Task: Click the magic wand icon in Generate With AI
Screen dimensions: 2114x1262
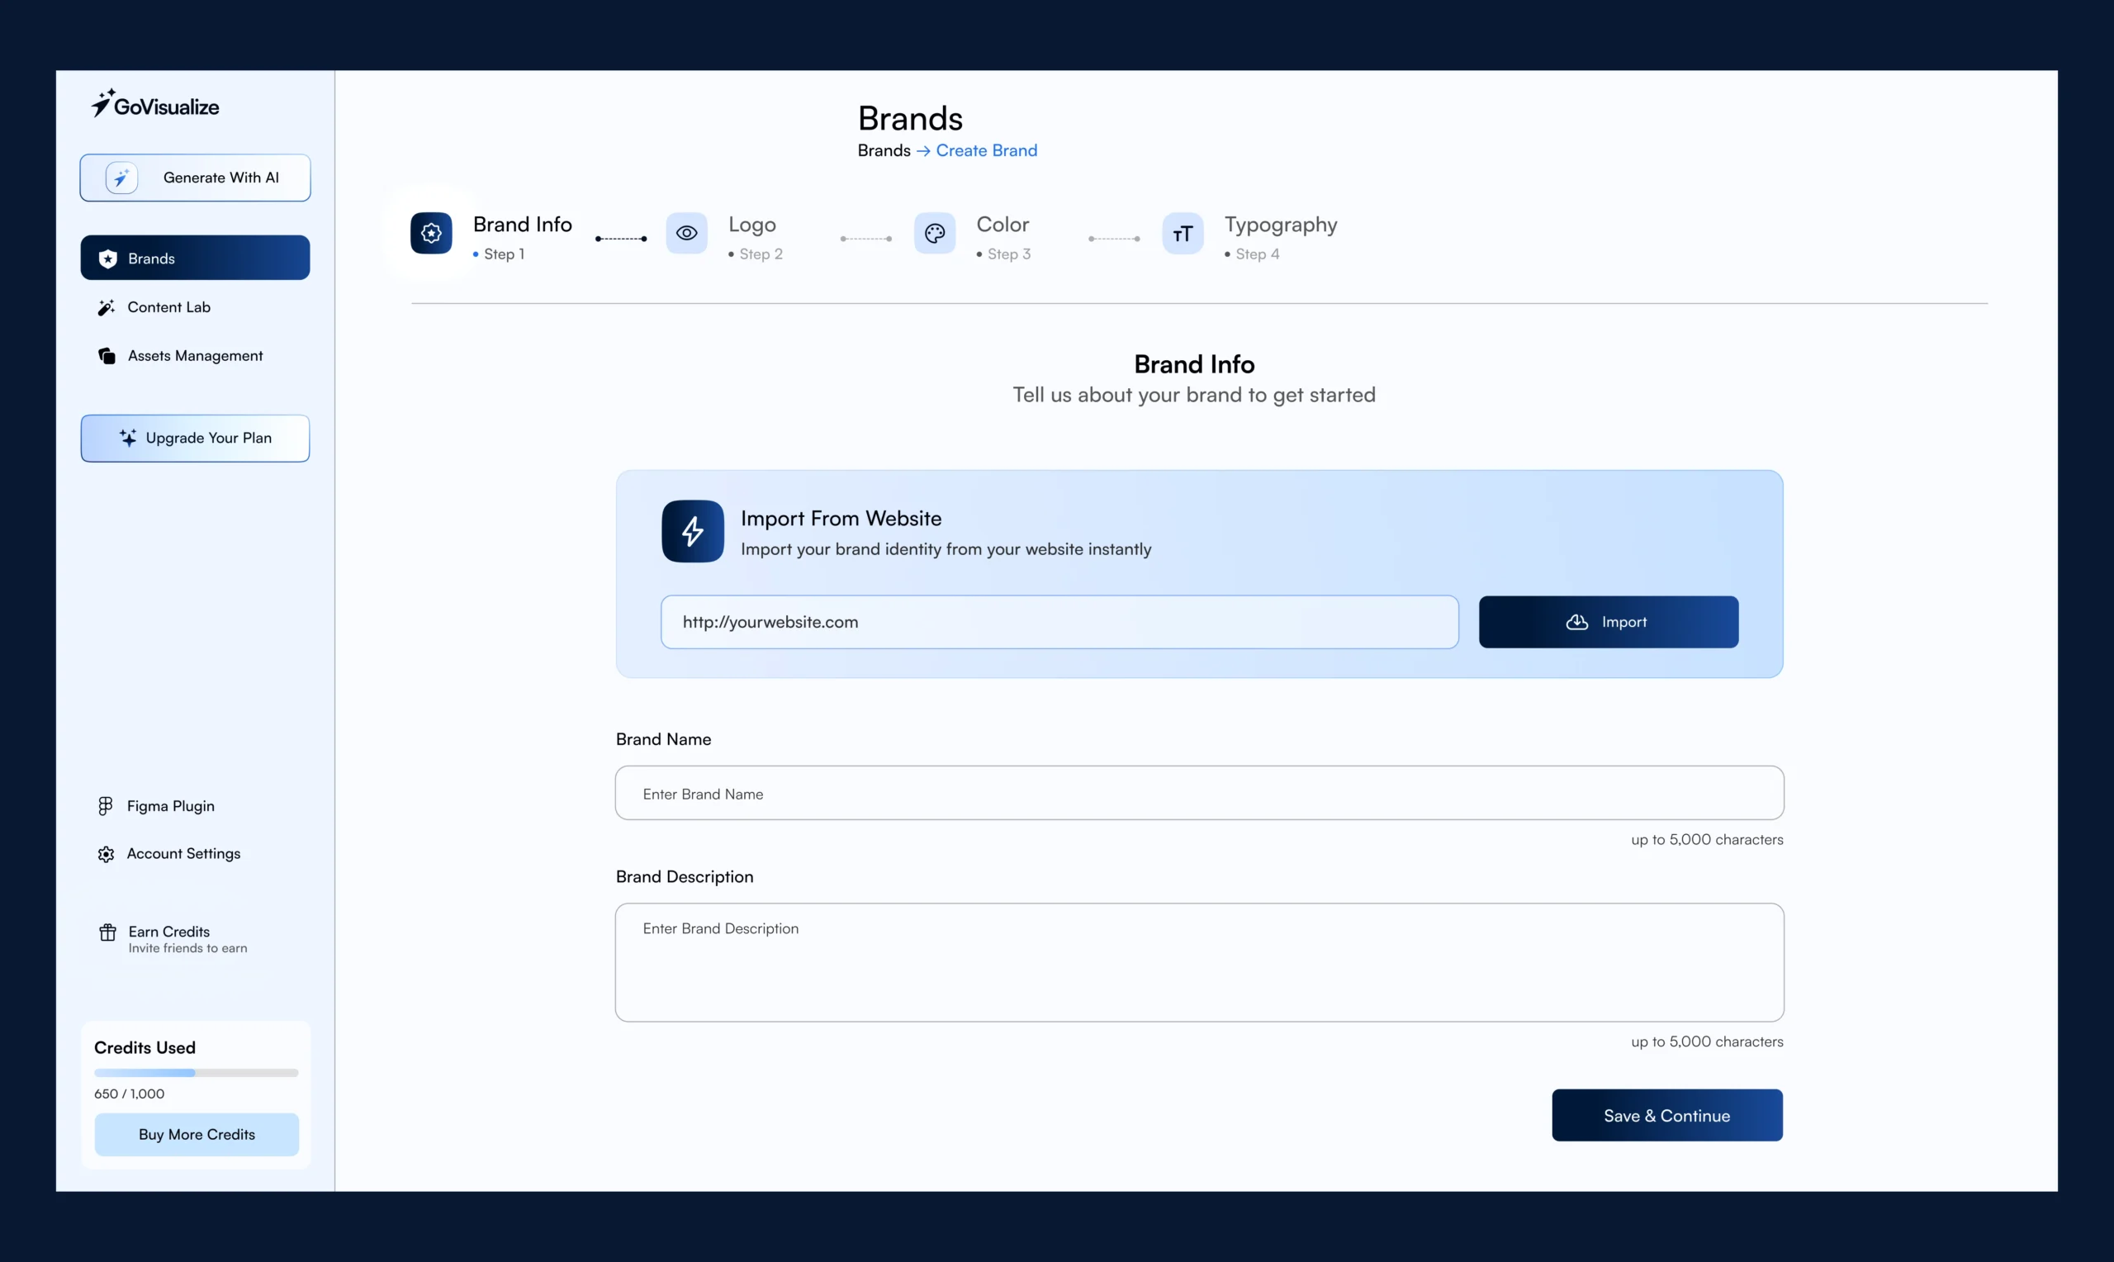Action: (121, 178)
